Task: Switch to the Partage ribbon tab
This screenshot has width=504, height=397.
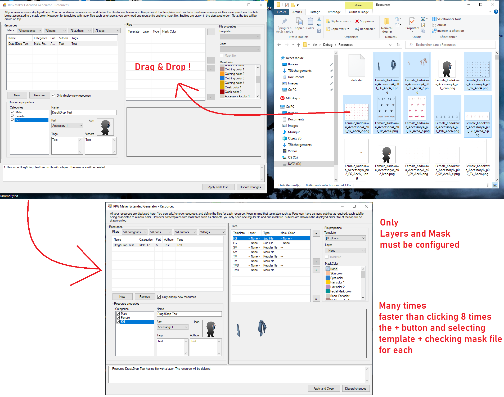Action: pos(315,12)
